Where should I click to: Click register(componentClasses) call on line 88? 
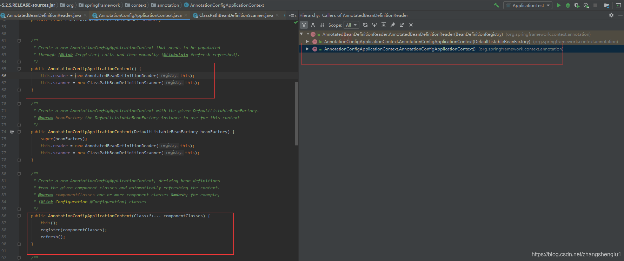pos(74,230)
